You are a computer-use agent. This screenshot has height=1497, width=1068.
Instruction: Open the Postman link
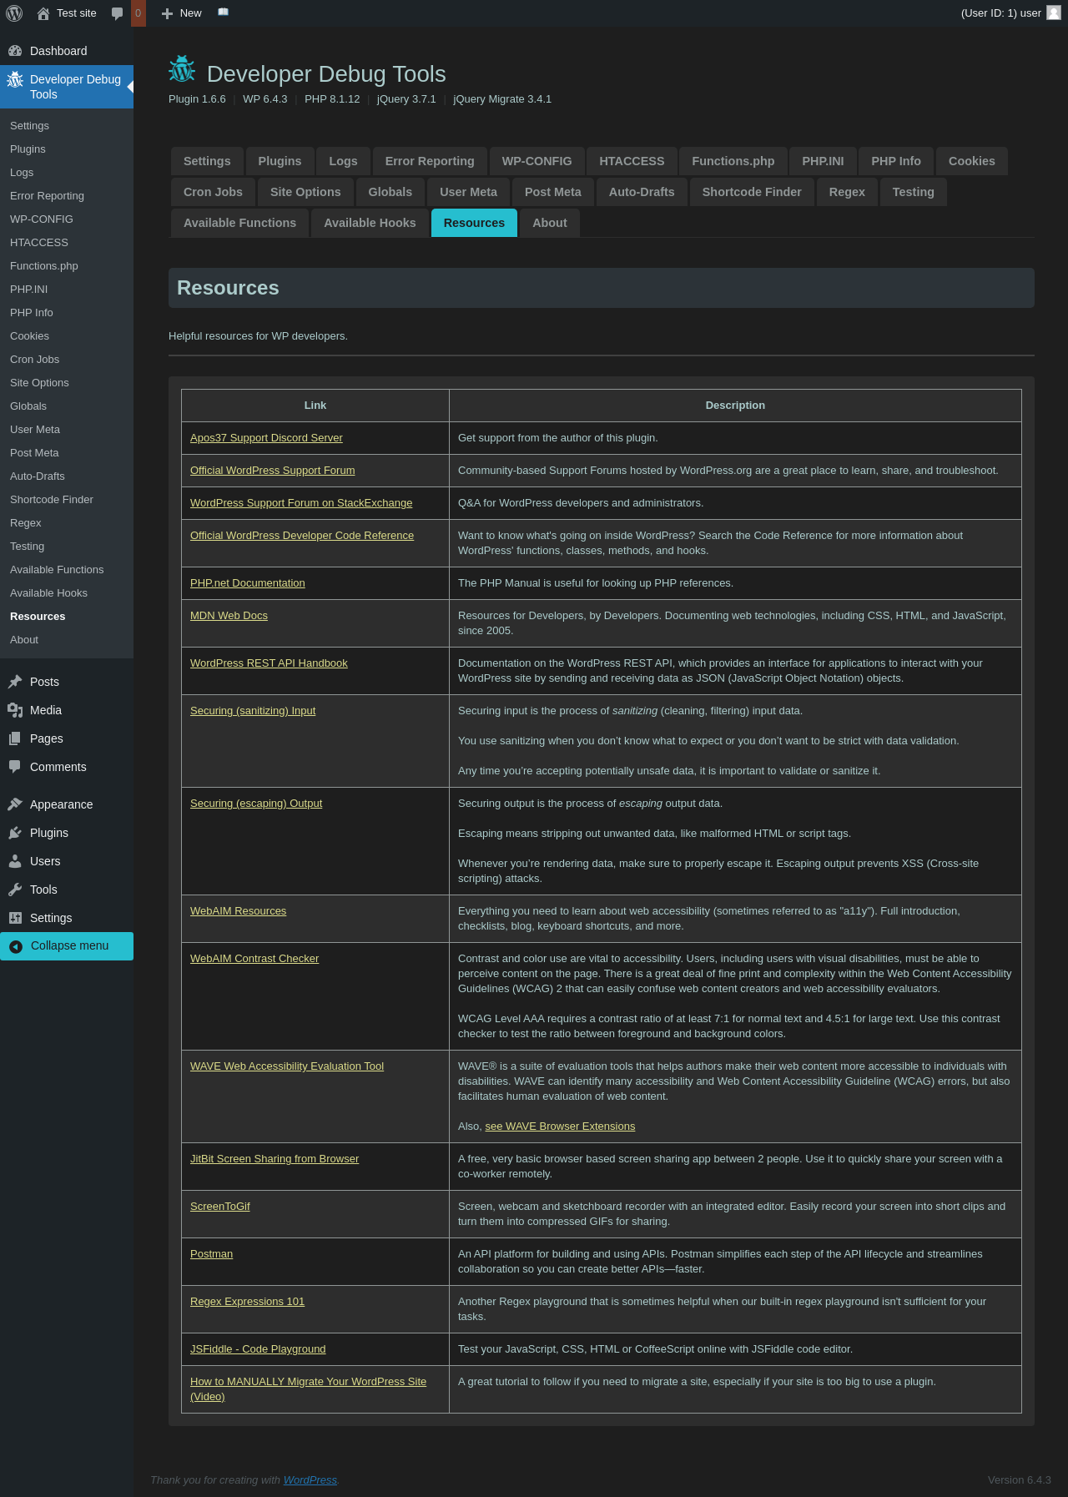211,1254
